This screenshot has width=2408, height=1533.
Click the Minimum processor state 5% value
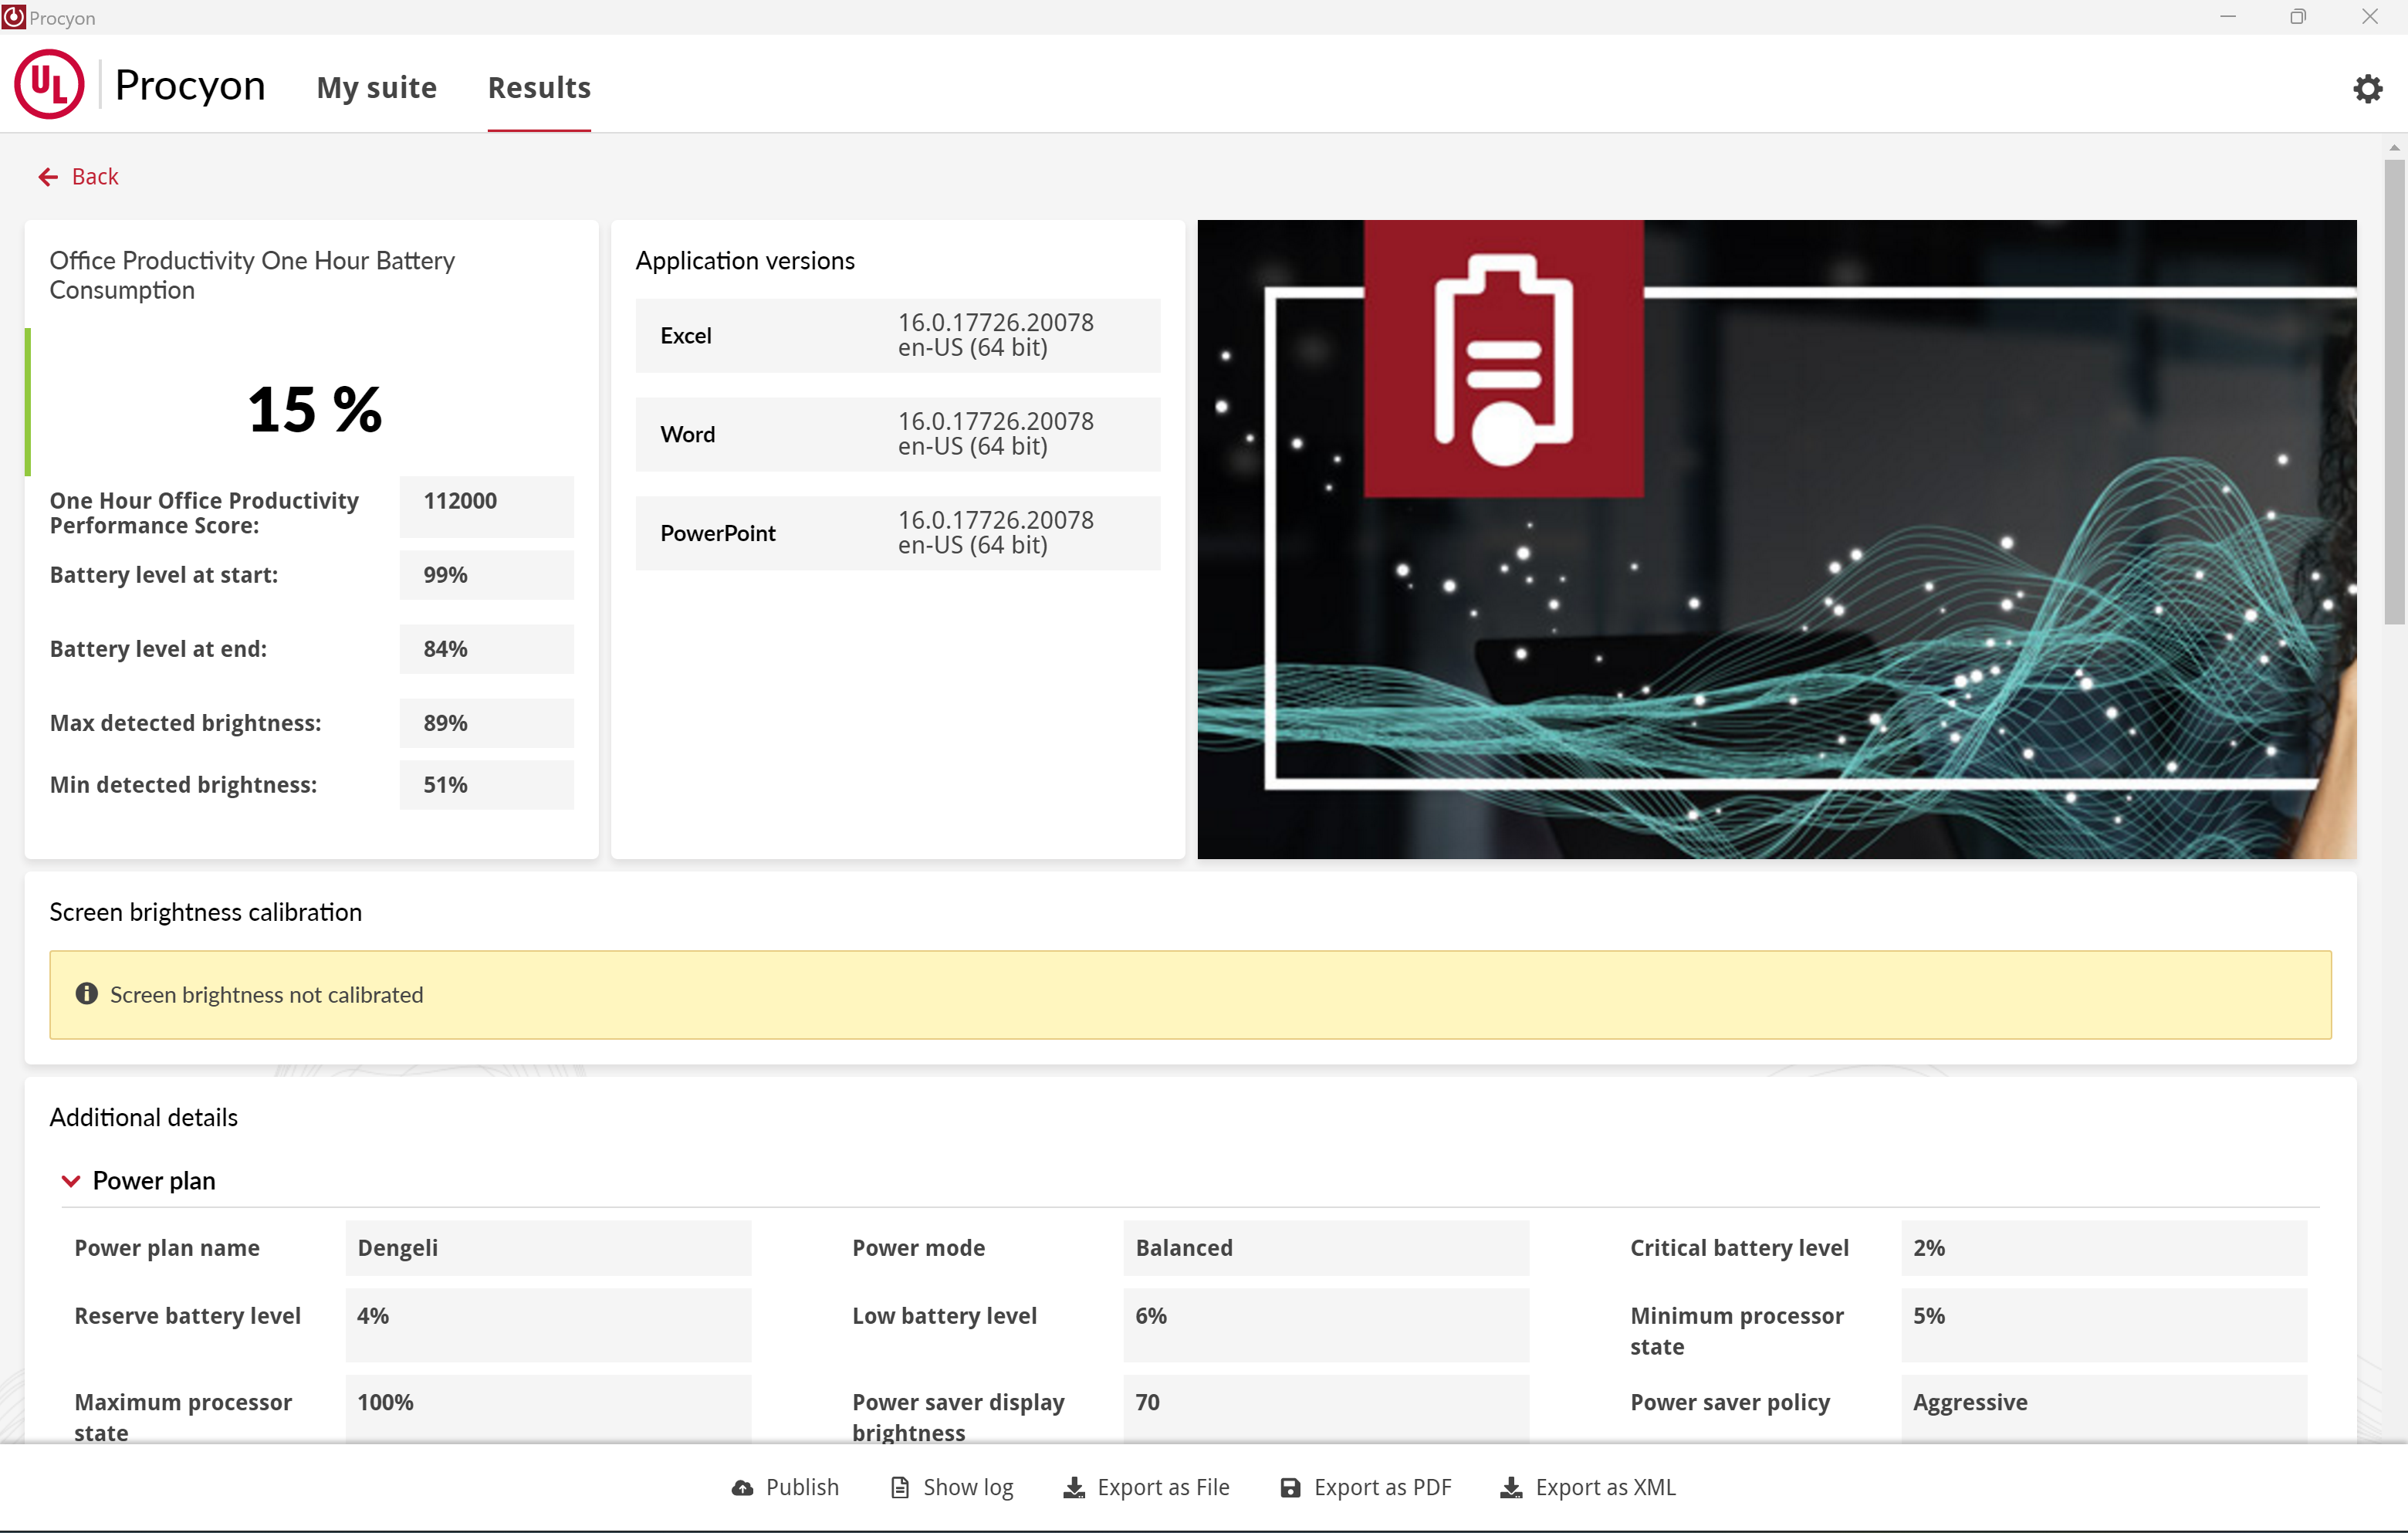pos(2104,1325)
